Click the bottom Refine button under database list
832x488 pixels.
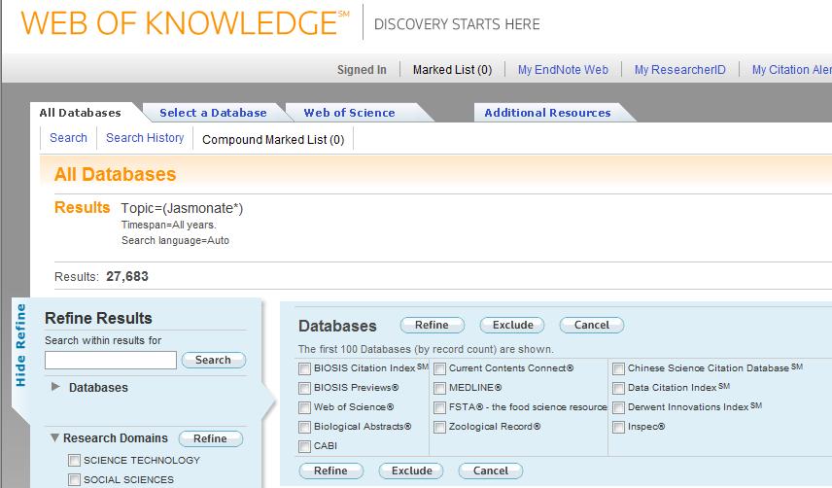[x=331, y=471]
